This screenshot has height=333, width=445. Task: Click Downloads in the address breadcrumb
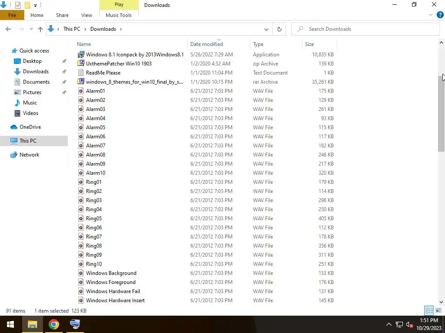pyautogui.click(x=103, y=29)
